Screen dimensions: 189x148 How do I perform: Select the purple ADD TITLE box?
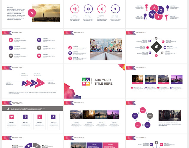[94, 145]
